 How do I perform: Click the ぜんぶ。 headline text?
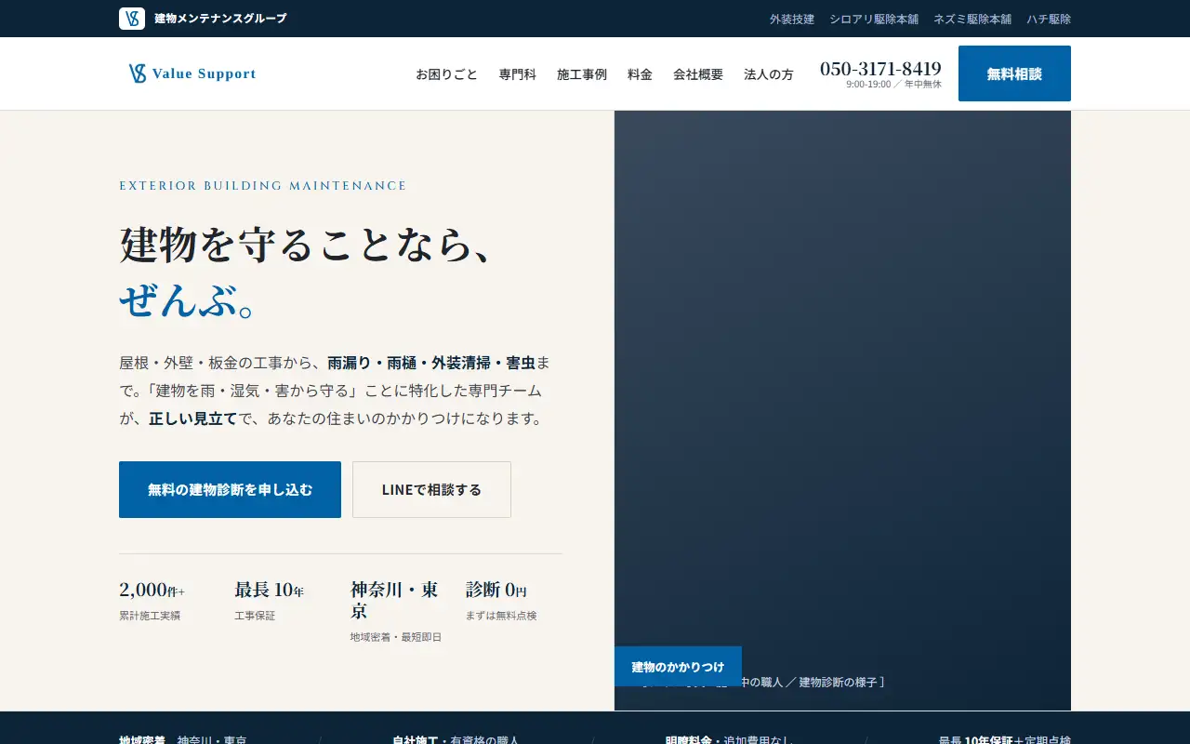188,300
